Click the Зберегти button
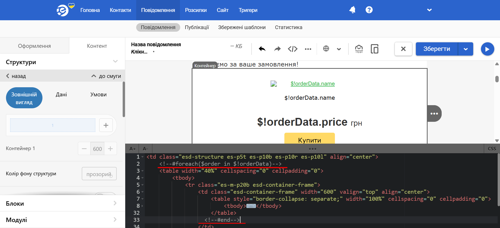 (x=437, y=49)
